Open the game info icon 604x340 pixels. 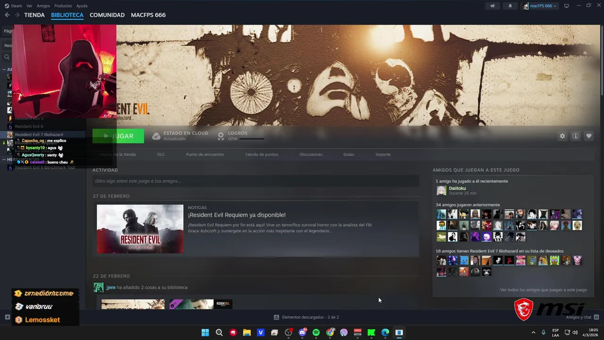click(x=576, y=136)
